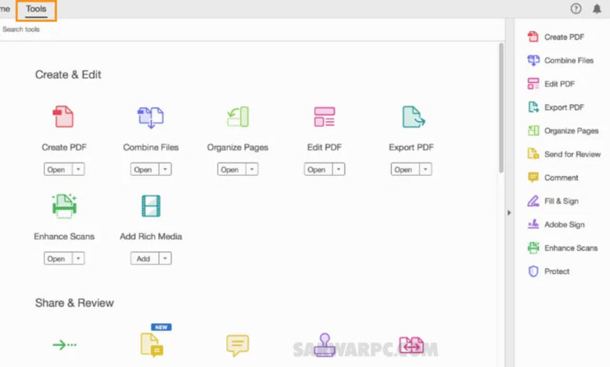Collapse the right tools pane with the arrow

[x=509, y=212]
